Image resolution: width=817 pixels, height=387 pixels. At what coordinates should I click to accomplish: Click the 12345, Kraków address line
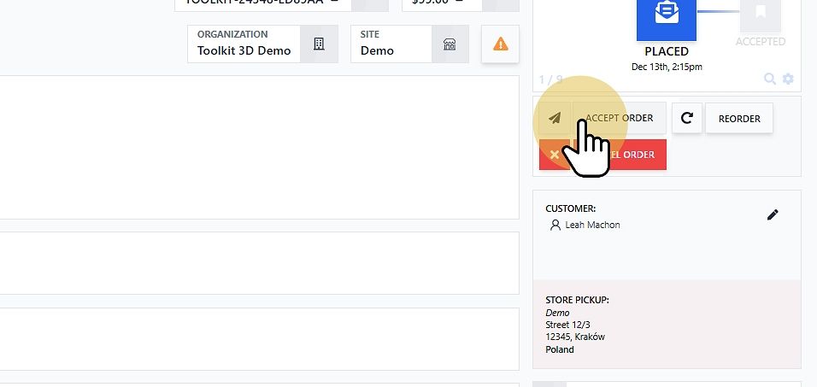pyautogui.click(x=575, y=337)
